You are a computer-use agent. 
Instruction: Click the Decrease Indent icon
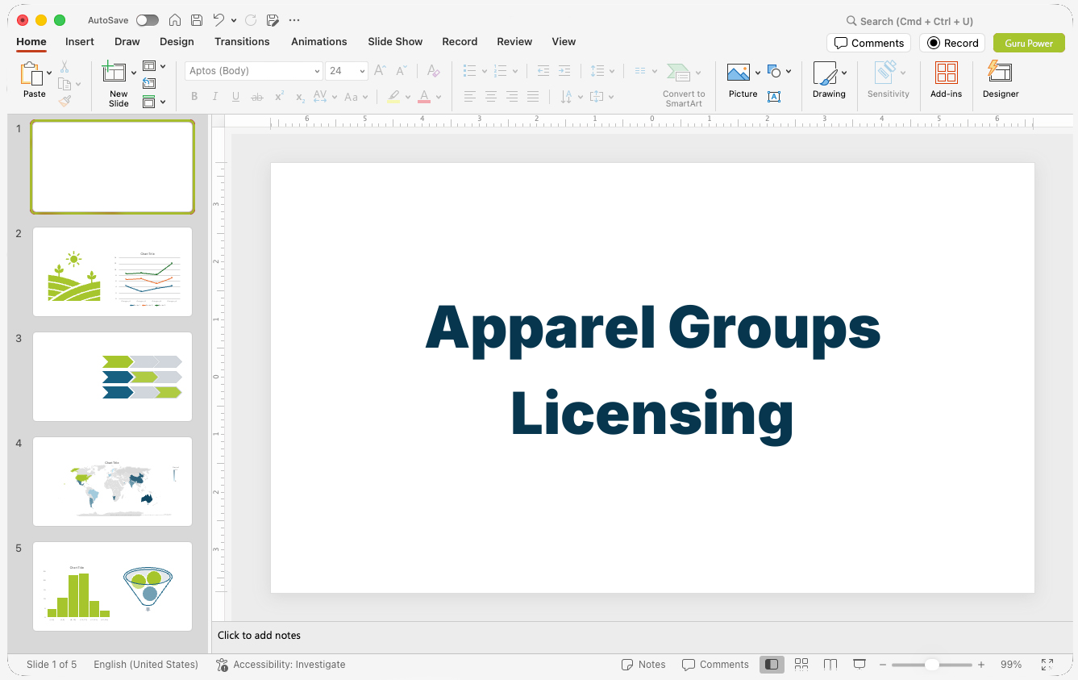543,71
